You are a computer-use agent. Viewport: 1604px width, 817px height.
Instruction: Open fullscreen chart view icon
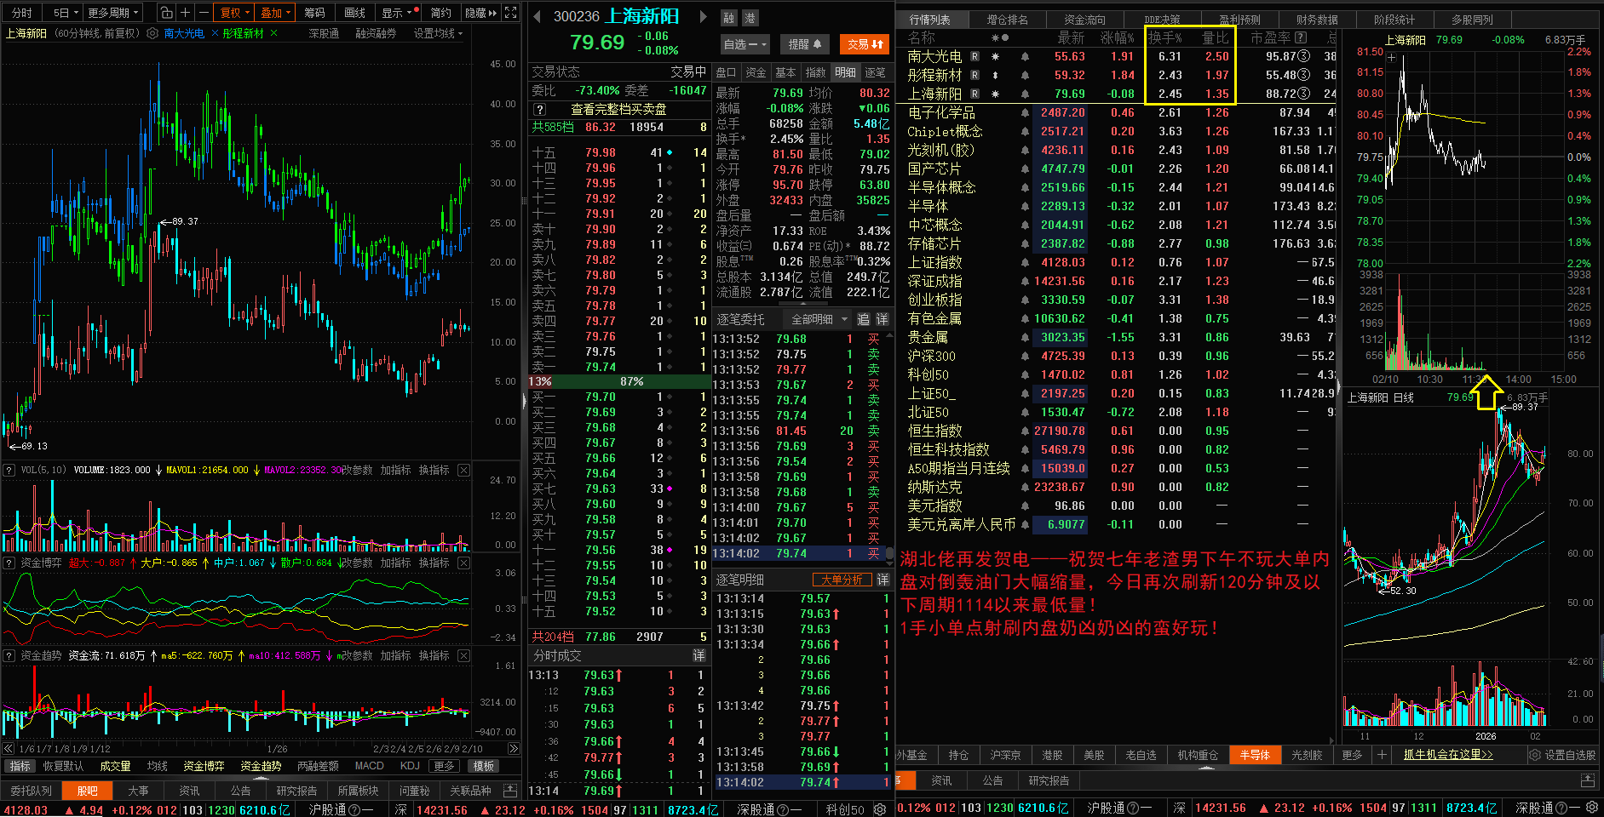click(511, 13)
